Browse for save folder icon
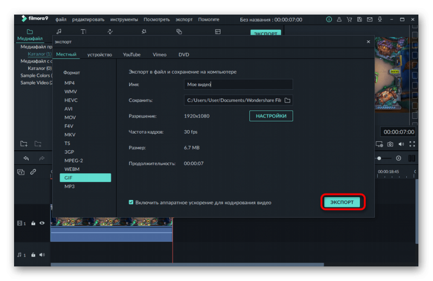This screenshot has height=281, width=433. click(287, 100)
